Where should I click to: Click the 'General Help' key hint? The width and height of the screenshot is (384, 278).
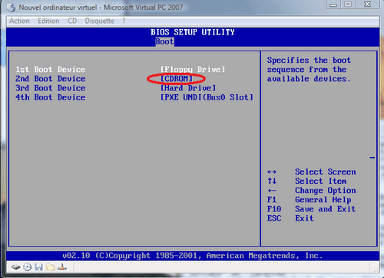(323, 200)
